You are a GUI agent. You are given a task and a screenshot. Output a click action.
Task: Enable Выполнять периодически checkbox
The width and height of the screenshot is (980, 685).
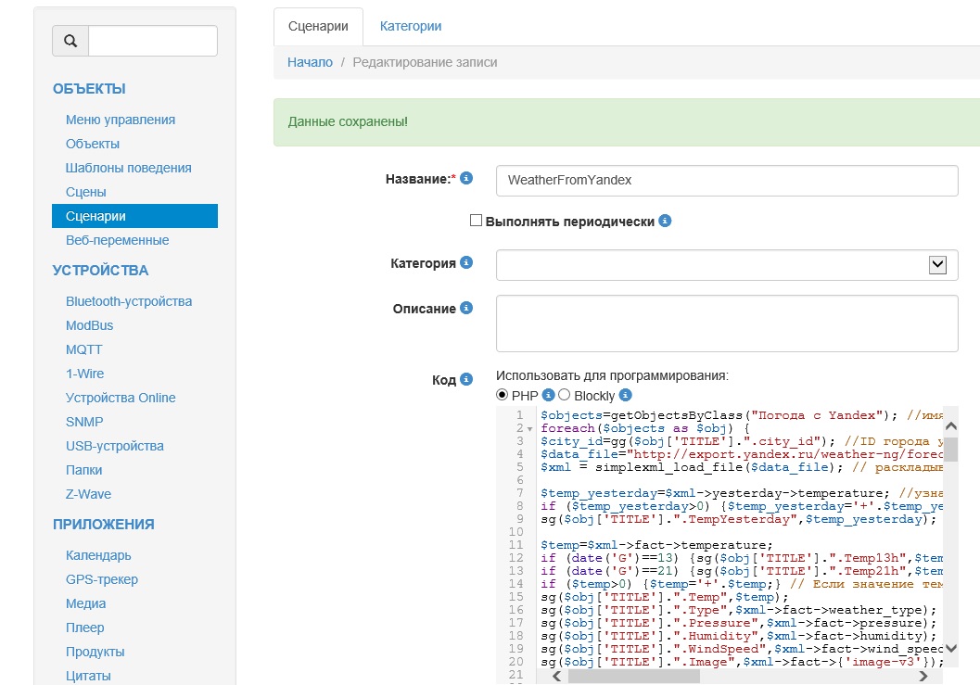(477, 222)
